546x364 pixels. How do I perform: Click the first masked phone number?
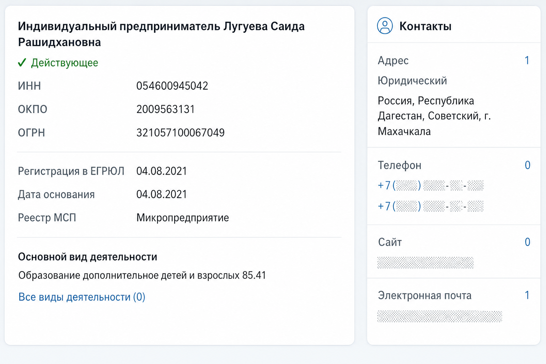(430, 186)
